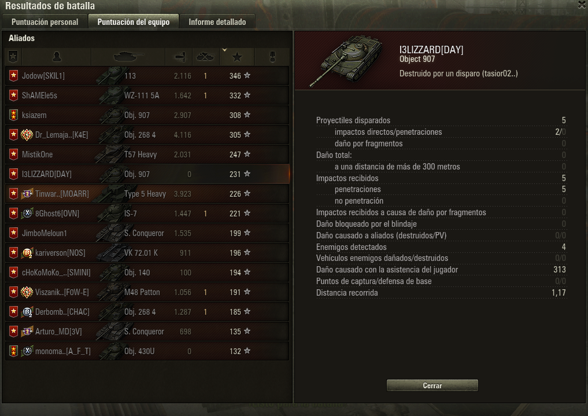
Task: Select player Jodow[SKIL1] row
Action: coord(147,76)
